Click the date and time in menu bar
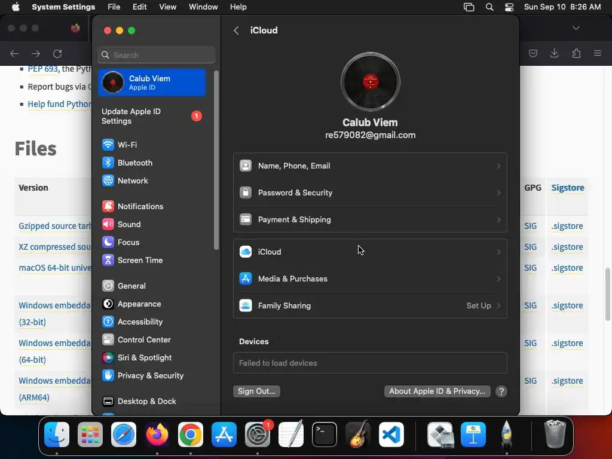Viewport: 612px width, 459px height. tap(562, 7)
